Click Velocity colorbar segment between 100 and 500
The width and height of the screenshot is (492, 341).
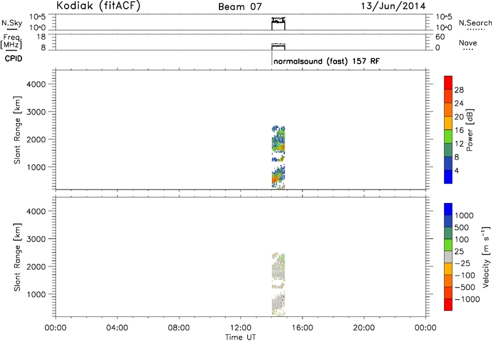[x=448, y=233]
